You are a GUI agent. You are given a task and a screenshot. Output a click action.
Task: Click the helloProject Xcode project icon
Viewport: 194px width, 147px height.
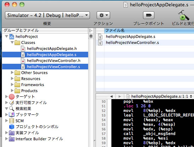pos(12,36)
